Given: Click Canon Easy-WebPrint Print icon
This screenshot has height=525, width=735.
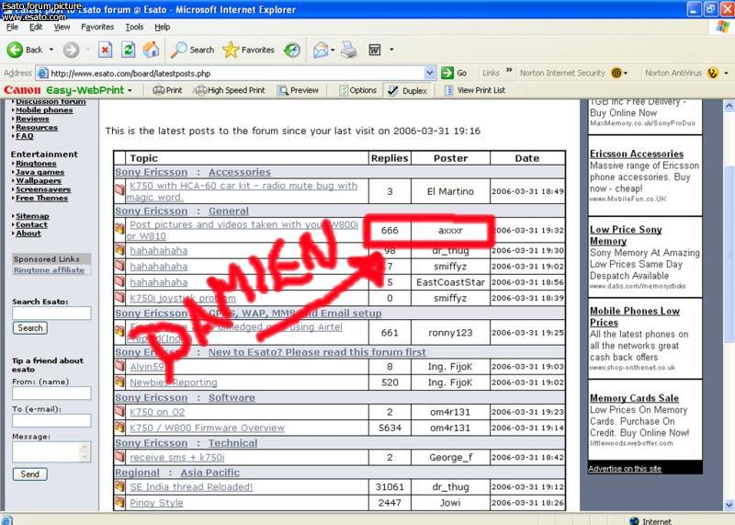Looking at the screenshot, I should pyautogui.click(x=159, y=90).
